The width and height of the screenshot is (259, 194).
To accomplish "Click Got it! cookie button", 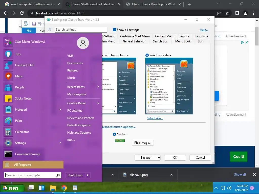I will click(239, 157).
